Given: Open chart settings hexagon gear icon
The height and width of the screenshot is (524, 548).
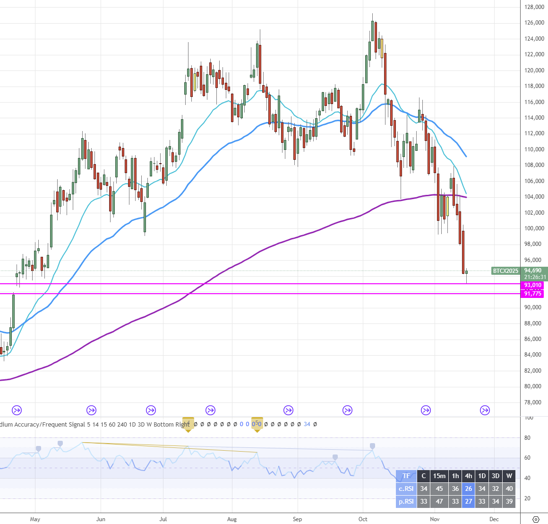Looking at the screenshot, I should 535,519.
